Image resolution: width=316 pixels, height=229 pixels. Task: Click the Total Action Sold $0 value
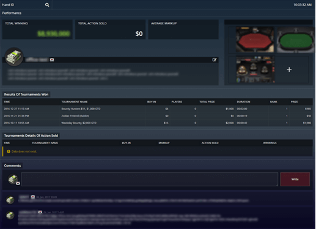coord(139,34)
